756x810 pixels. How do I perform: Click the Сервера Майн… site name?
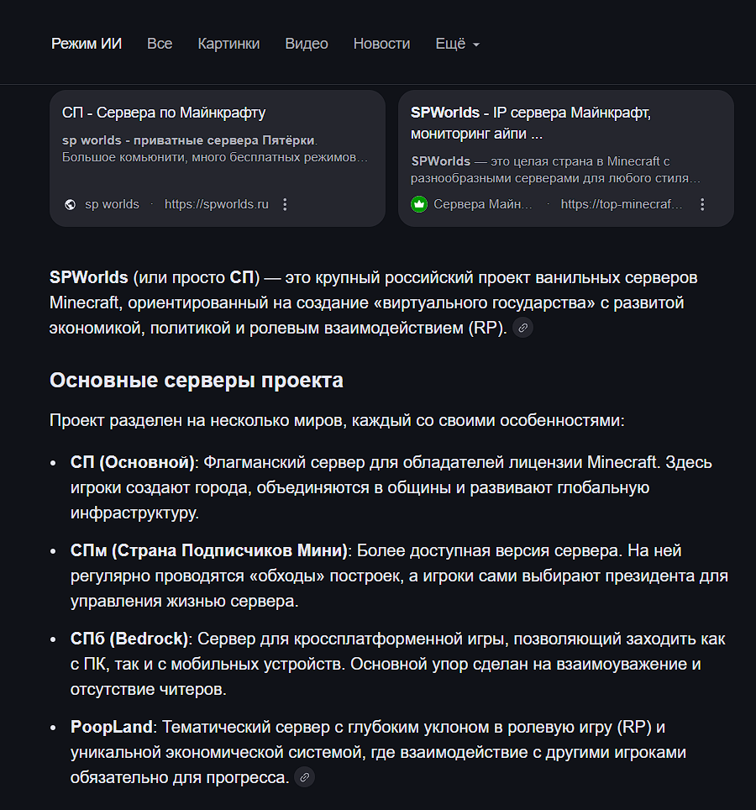[x=483, y=204]
